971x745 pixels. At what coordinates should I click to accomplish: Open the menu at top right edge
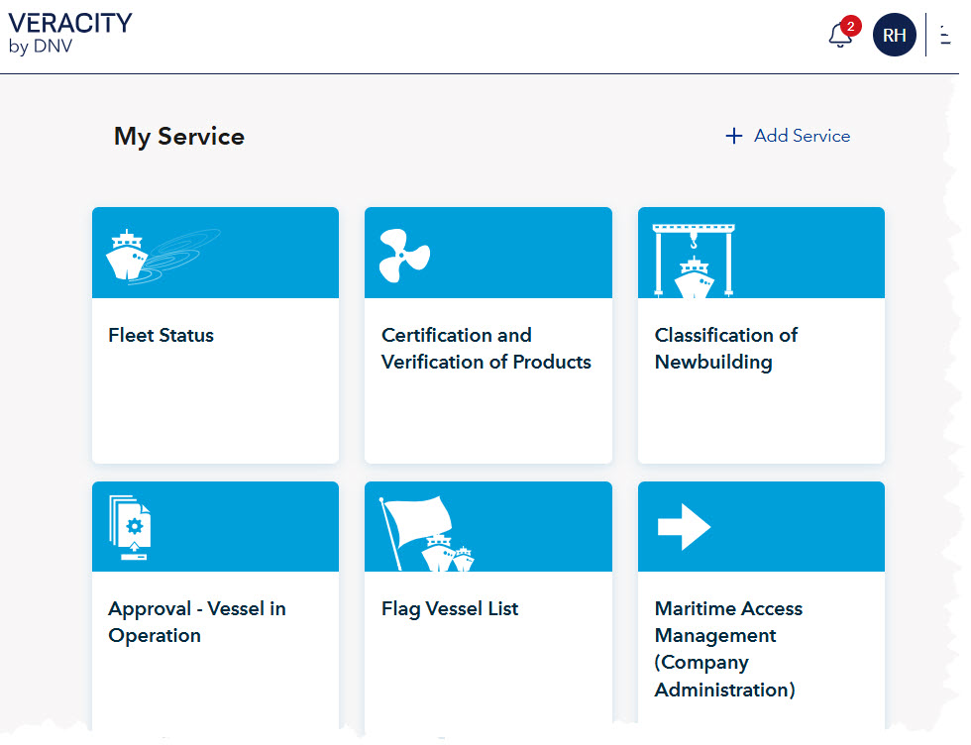945,36
